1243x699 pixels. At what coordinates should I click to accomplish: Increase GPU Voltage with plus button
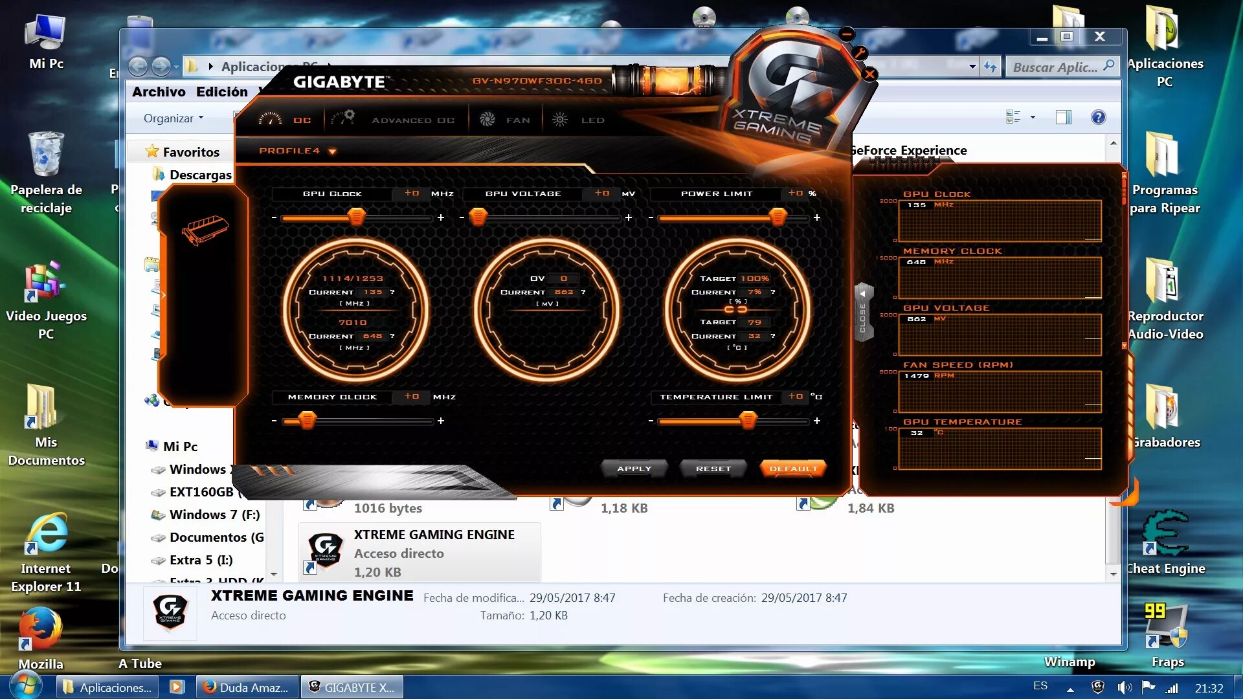coord(629,217)
